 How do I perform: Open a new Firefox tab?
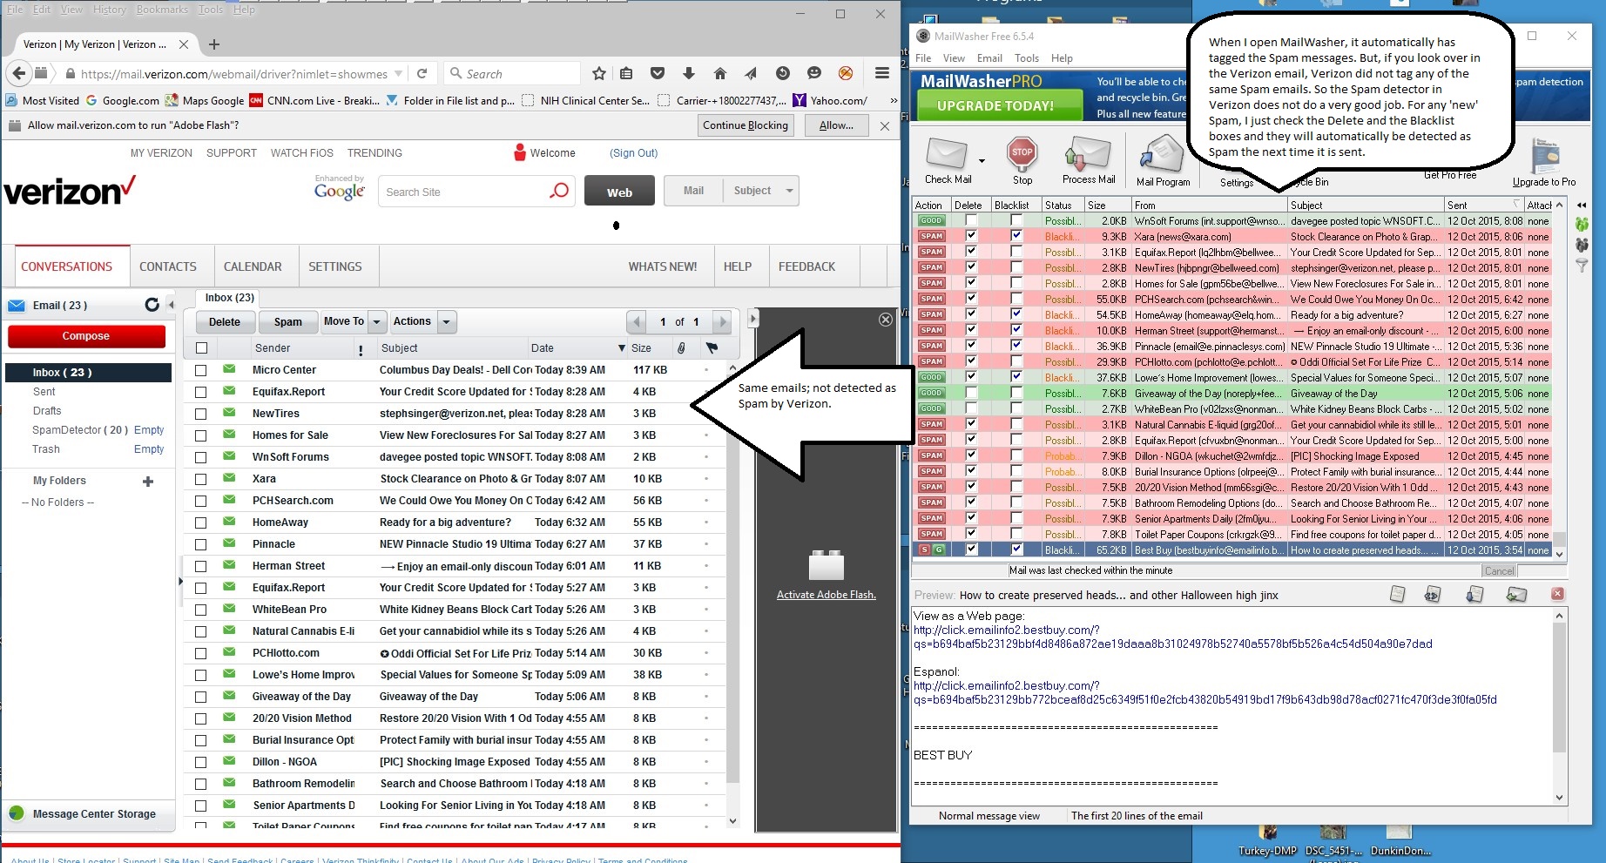tap(214, 44)
